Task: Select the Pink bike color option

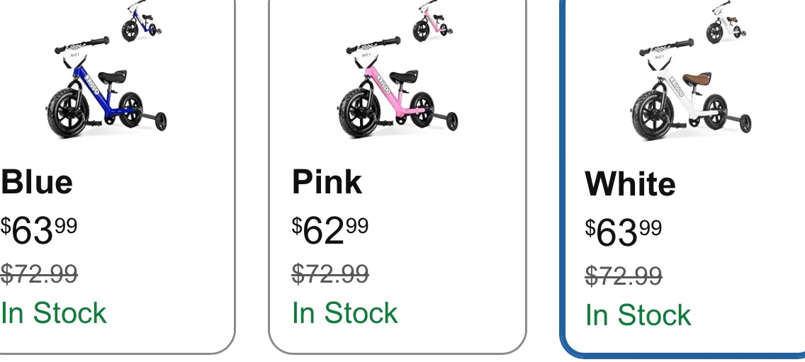Action: (x=398, y=176)
